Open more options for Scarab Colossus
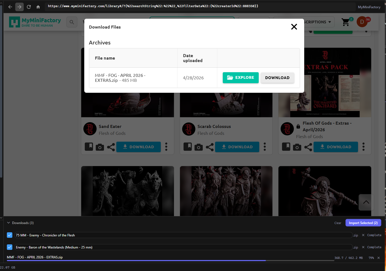 (265, 147)
